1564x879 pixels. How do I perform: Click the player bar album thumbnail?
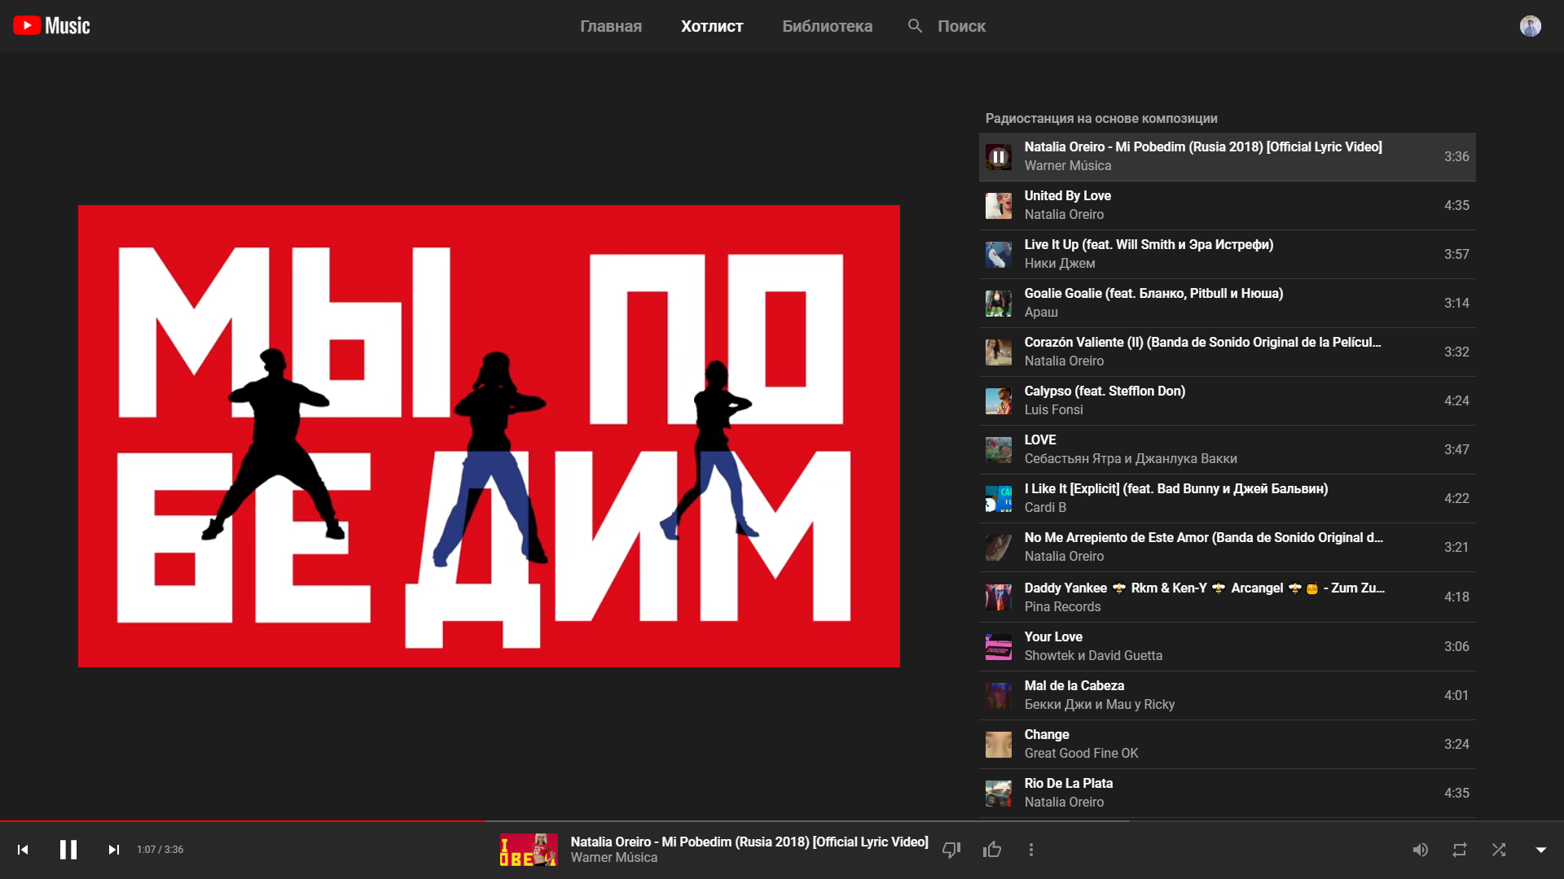click(529, 850)
